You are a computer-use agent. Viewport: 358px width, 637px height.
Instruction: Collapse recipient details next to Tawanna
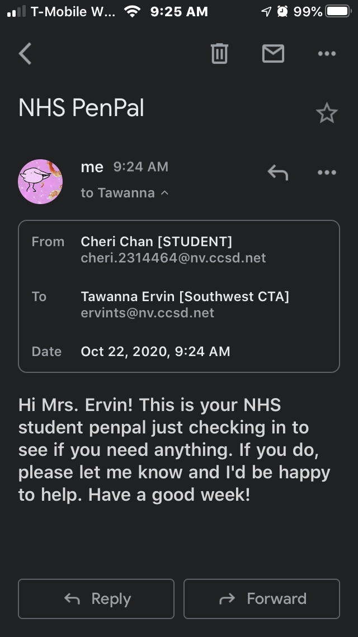coord(164,193)
